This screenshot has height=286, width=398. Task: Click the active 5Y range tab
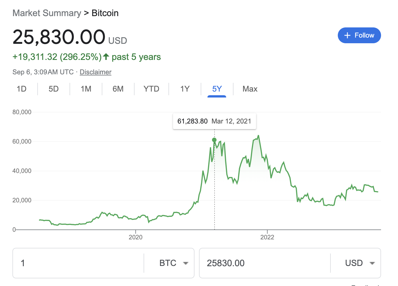click(217, 89)
